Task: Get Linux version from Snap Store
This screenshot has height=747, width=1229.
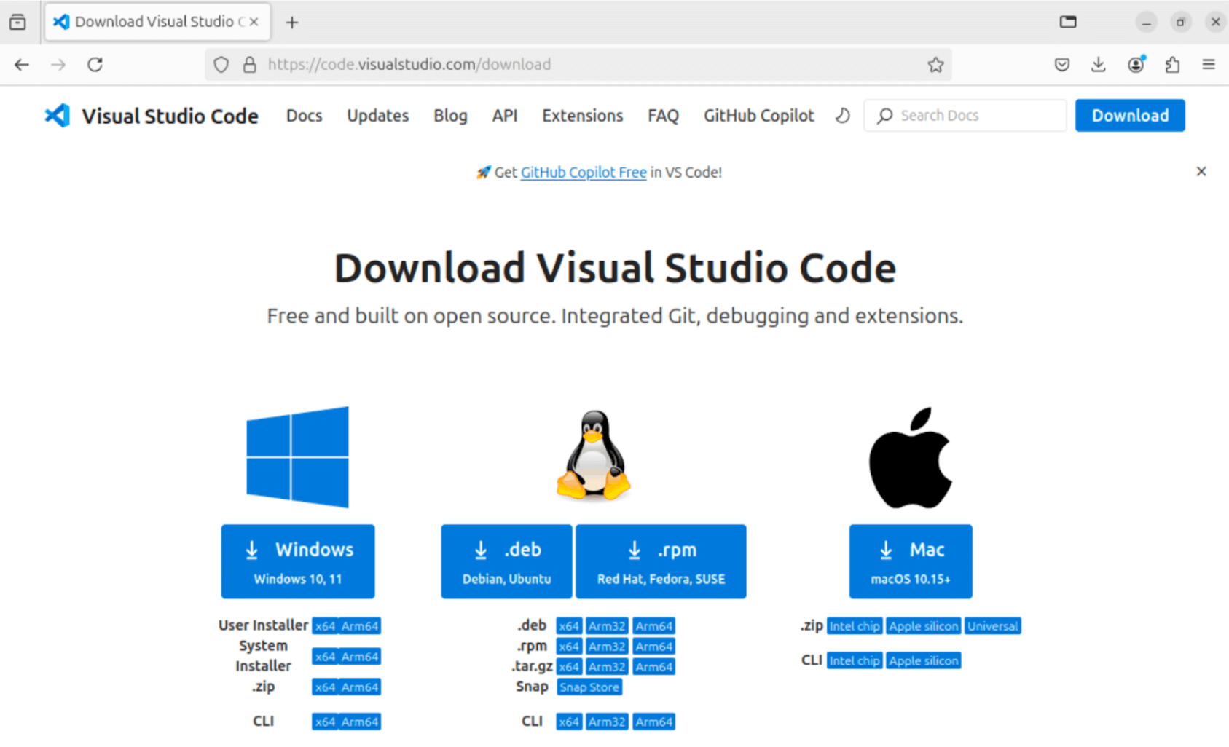Action: (589, 687)
